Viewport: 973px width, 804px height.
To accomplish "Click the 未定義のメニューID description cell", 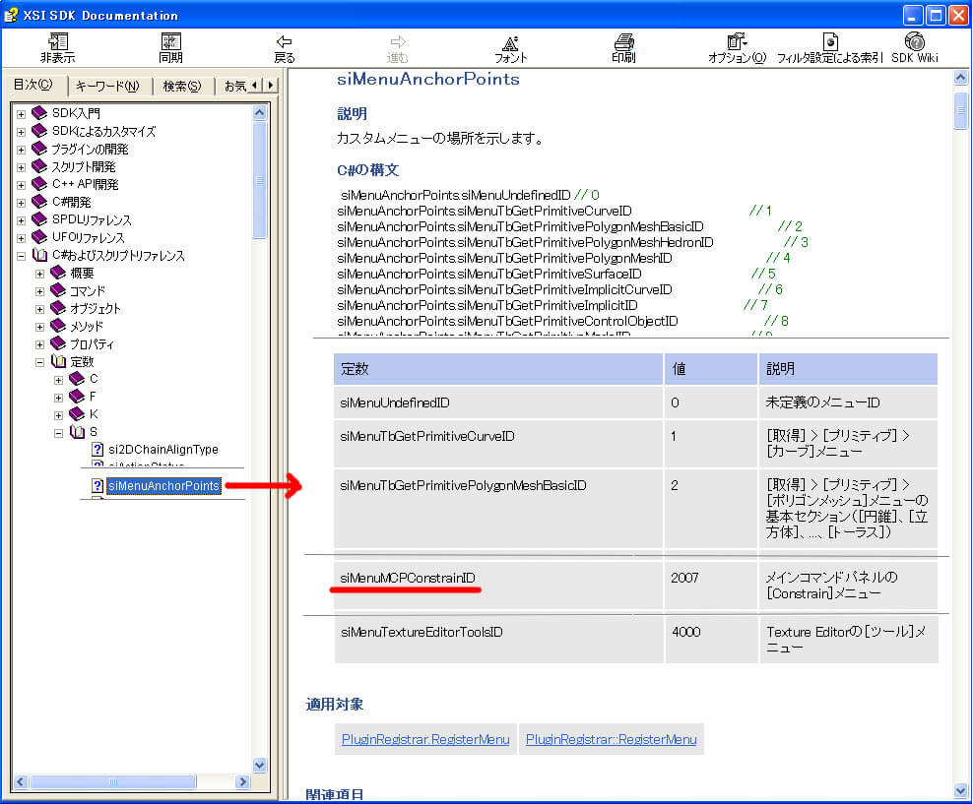I will [x=848, y=402].
